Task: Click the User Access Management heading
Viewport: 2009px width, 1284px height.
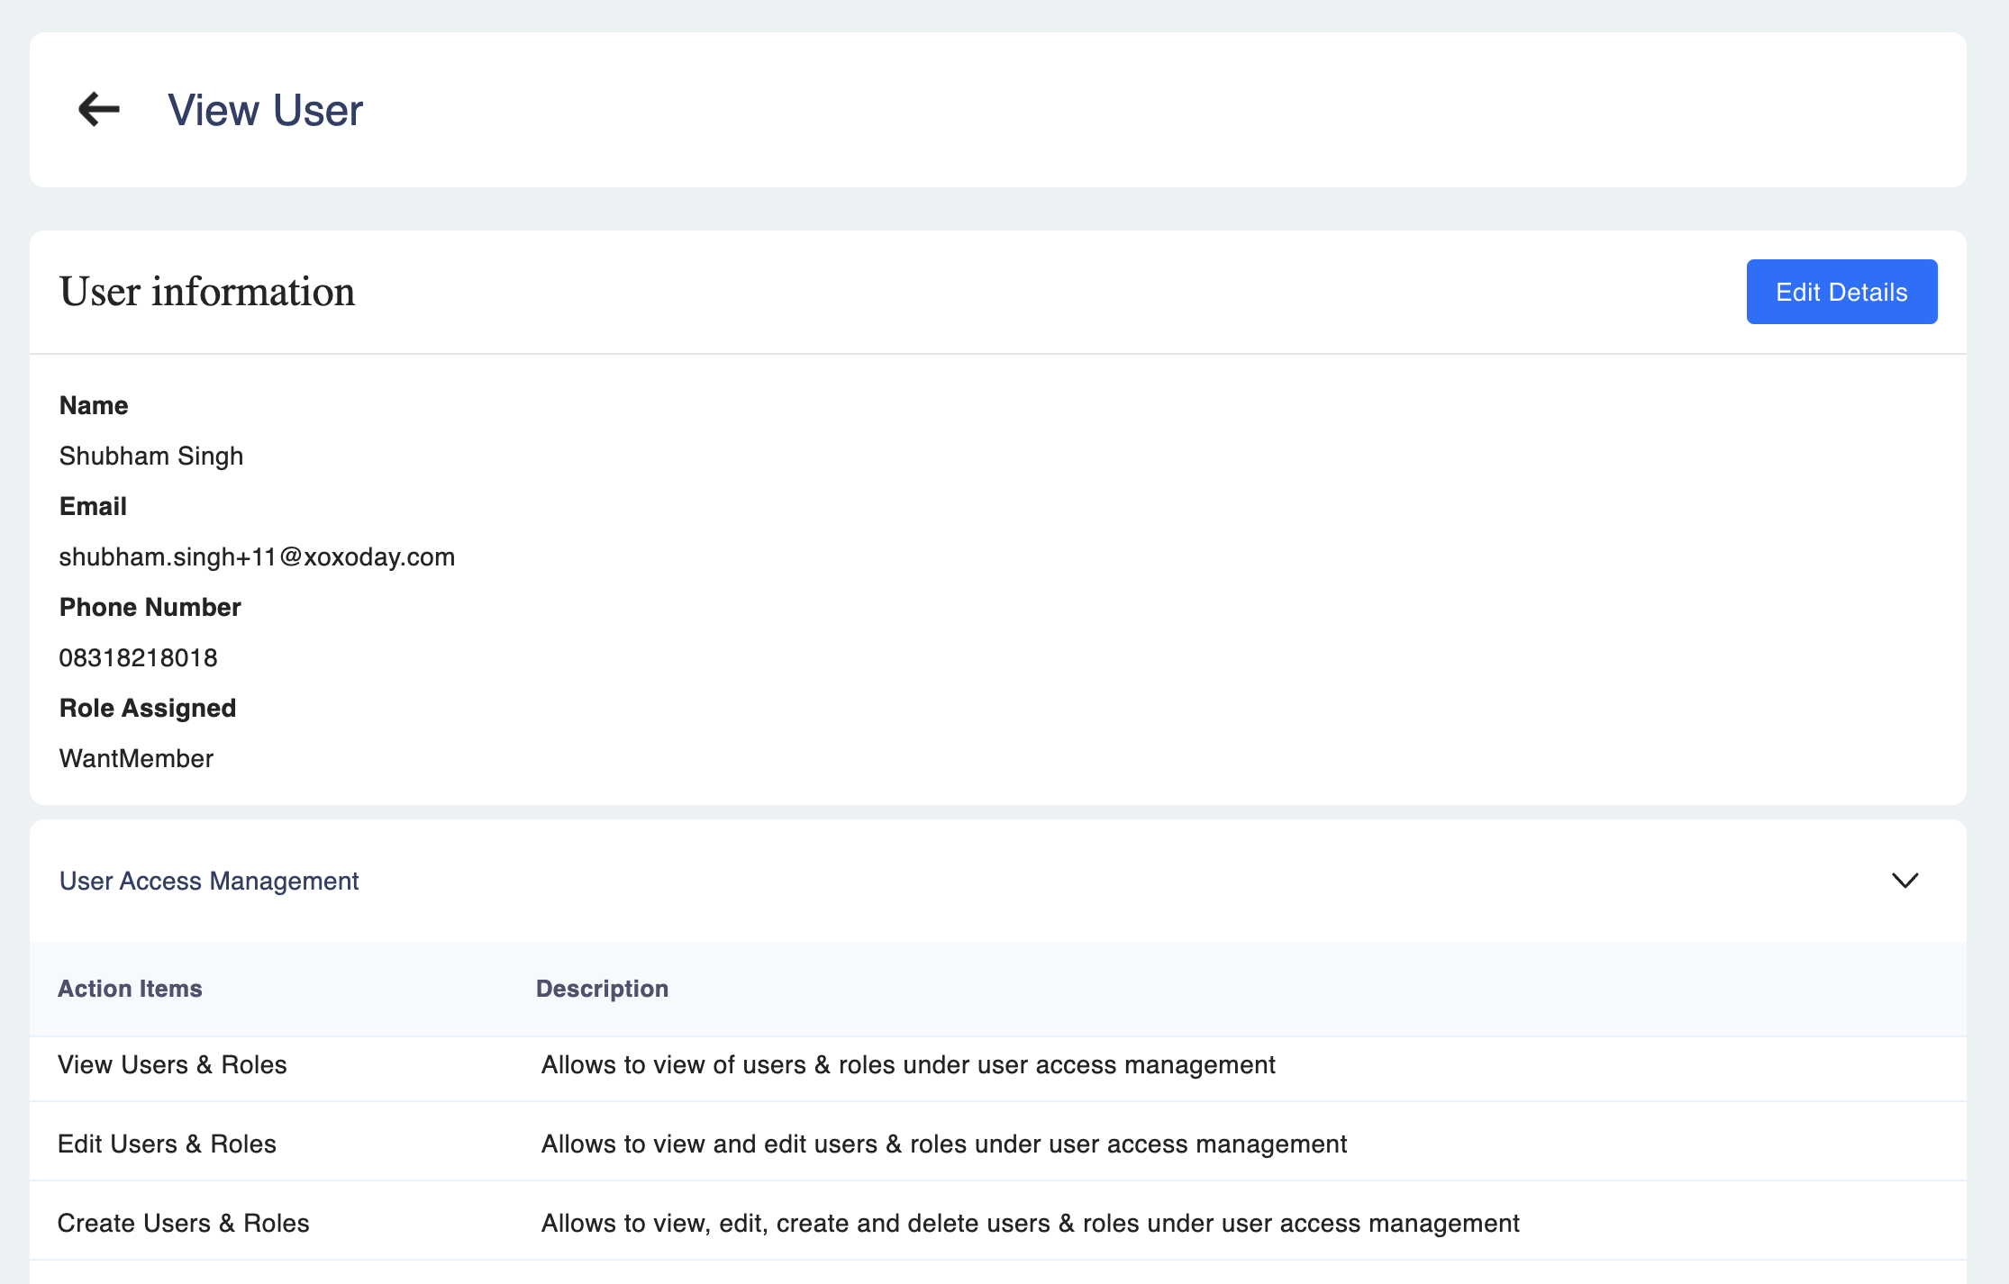Action: [209, 881]
